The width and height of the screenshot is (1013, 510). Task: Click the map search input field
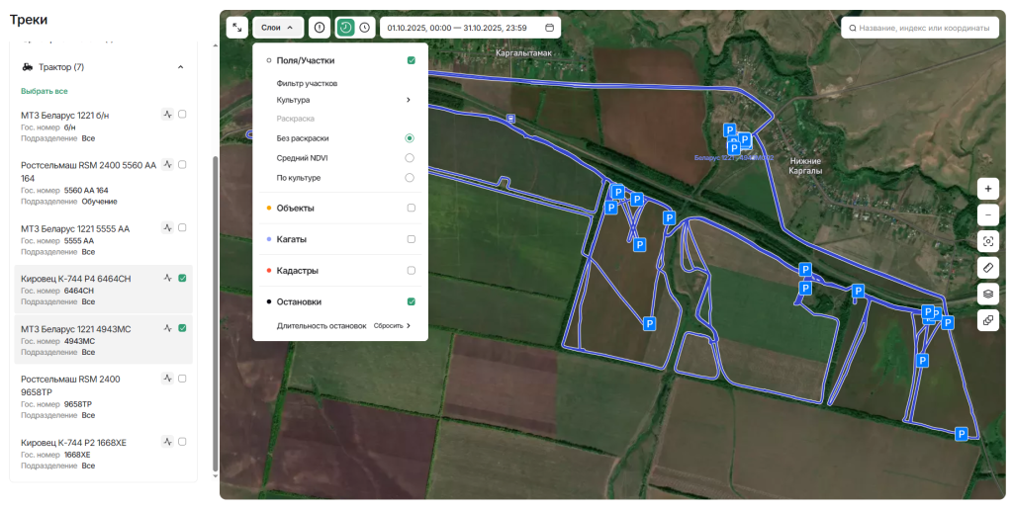(x=925, y=28)
